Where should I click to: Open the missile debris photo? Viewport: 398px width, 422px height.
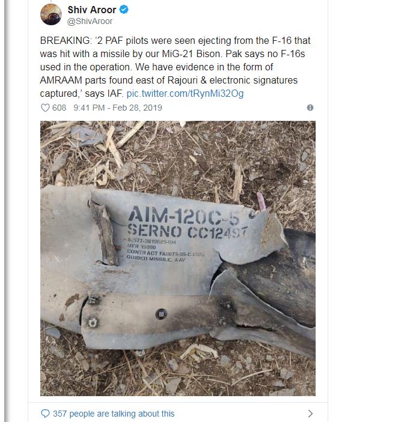[177, 258]
